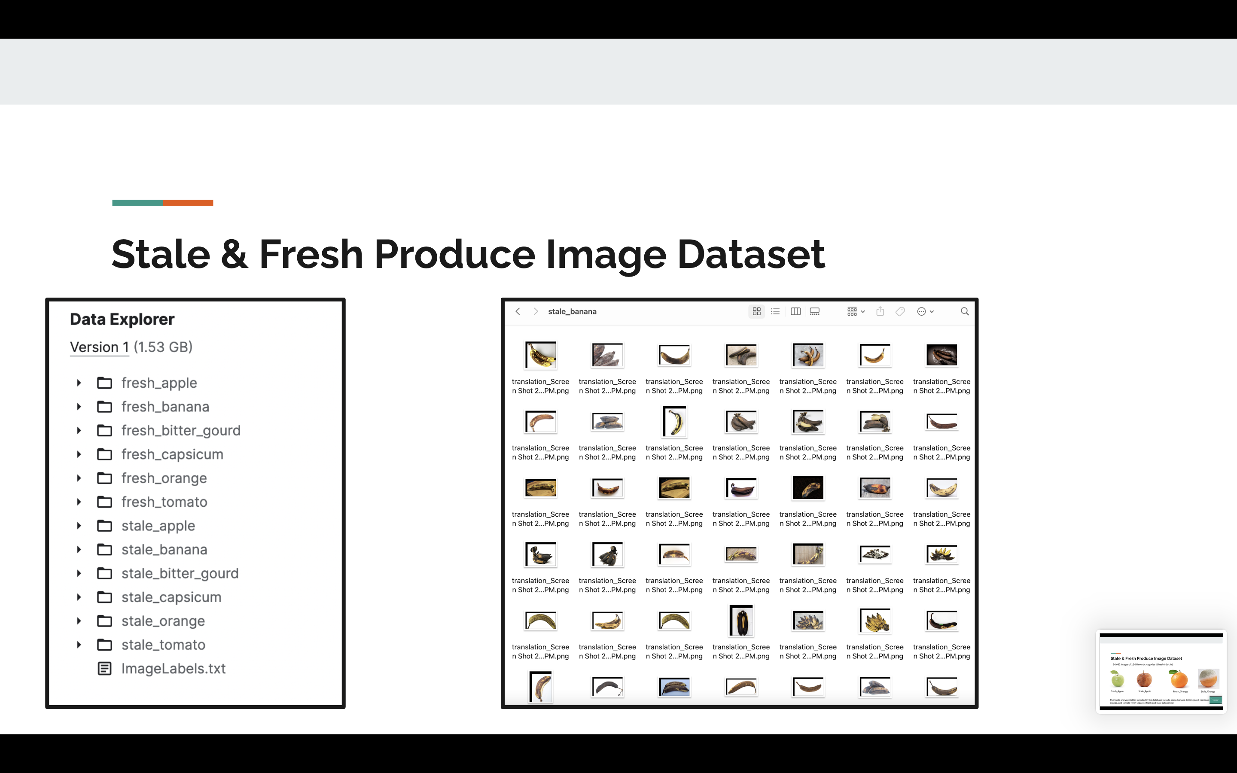Open the slide preview thumbnail
Screen dimensions: 1237x773
point(1161,671)
